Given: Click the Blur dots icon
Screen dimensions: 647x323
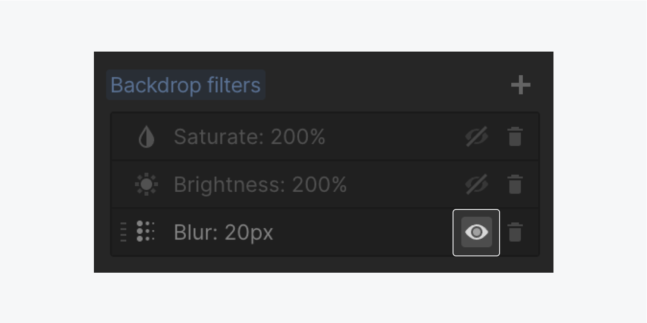Looking at the screenshot, I should (146, 232).
